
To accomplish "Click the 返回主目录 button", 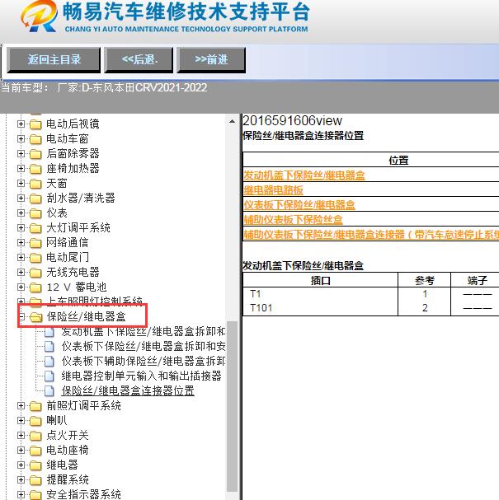I will (54, 60).
